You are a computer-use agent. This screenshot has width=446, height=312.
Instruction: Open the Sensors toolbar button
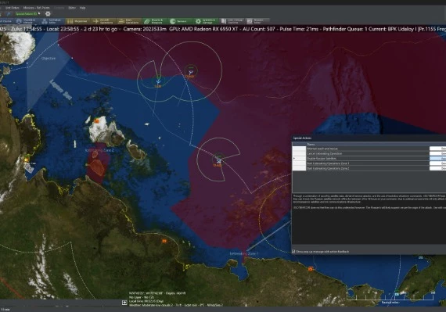(180, 21)
